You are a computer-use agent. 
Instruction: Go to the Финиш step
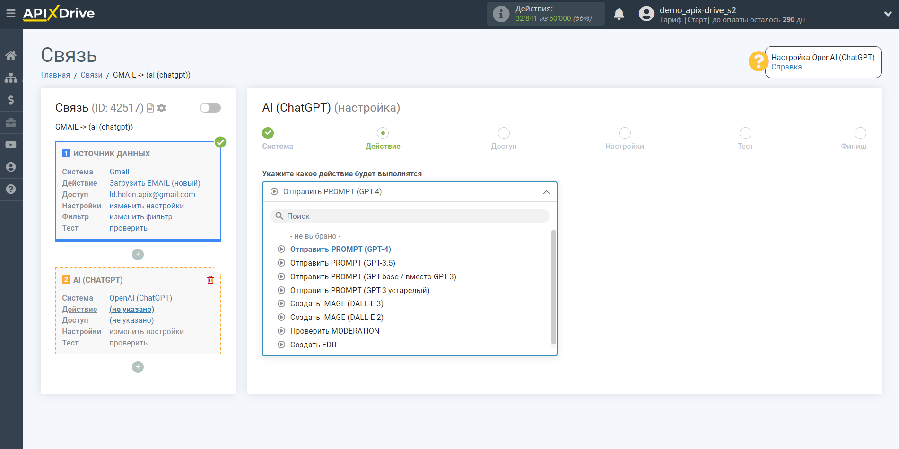click(860, 133)
